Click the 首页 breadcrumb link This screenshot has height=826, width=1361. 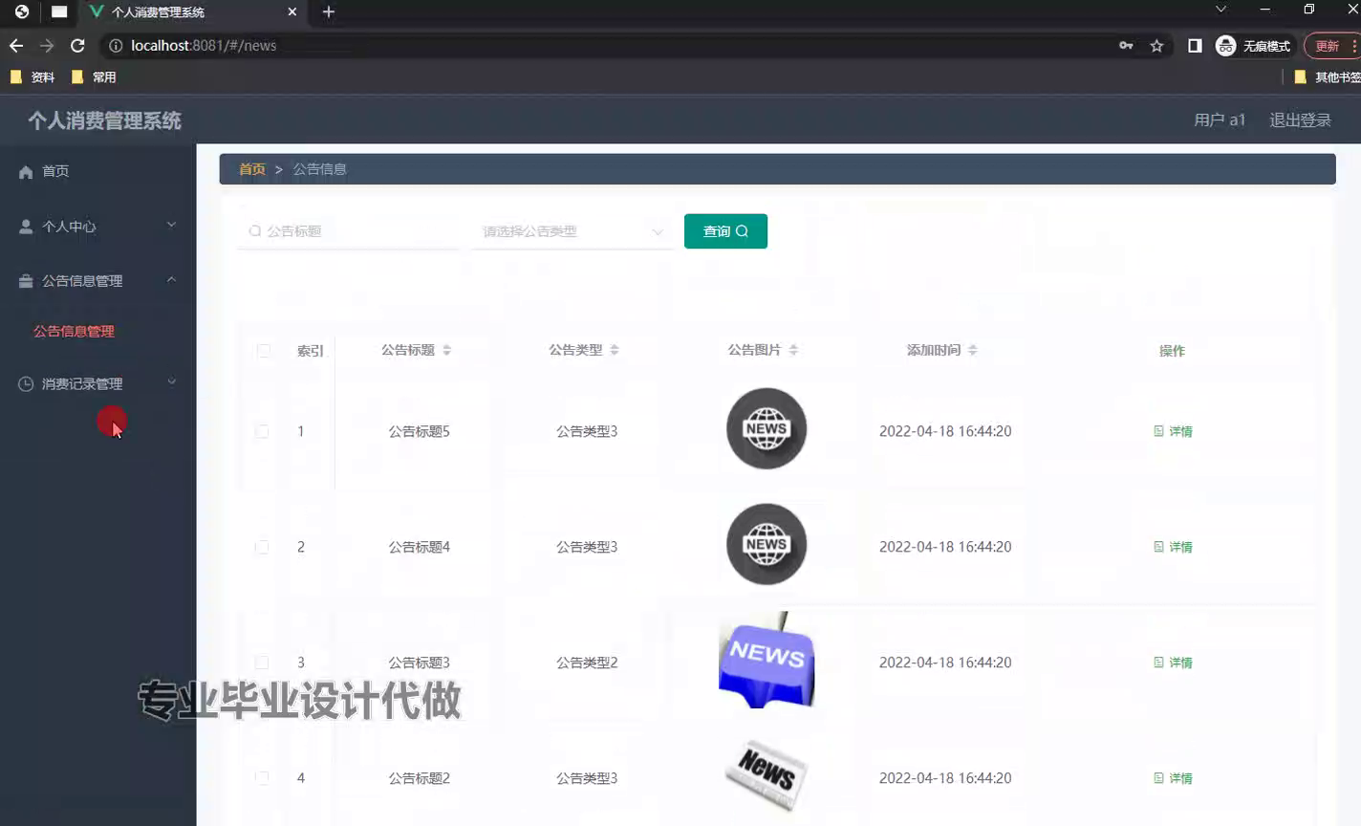point(252,169)
